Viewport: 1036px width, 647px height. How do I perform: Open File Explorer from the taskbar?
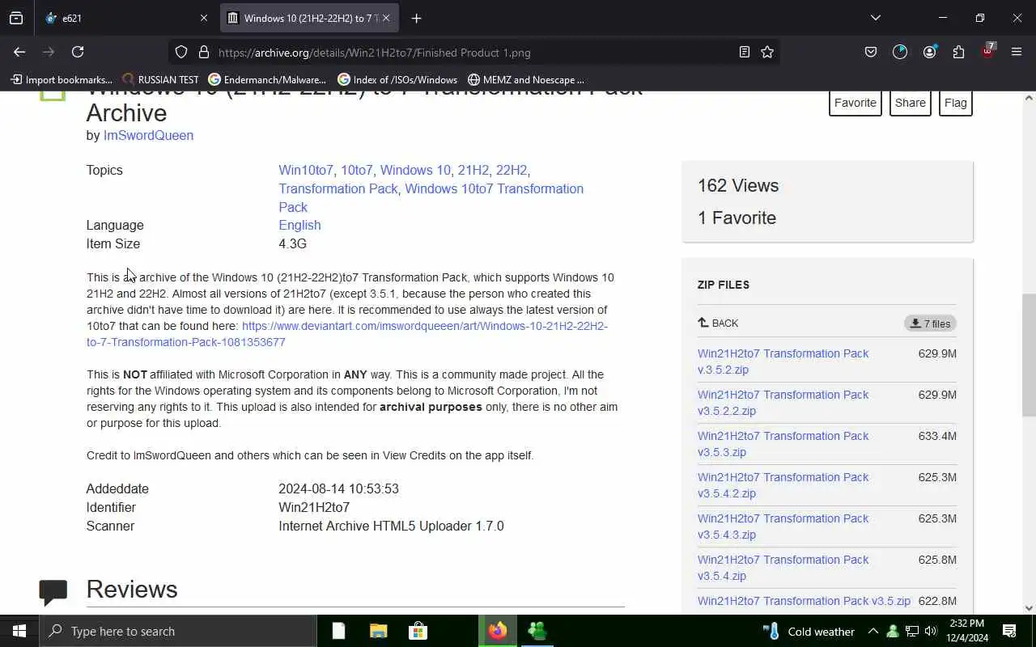tap(379, 631)
